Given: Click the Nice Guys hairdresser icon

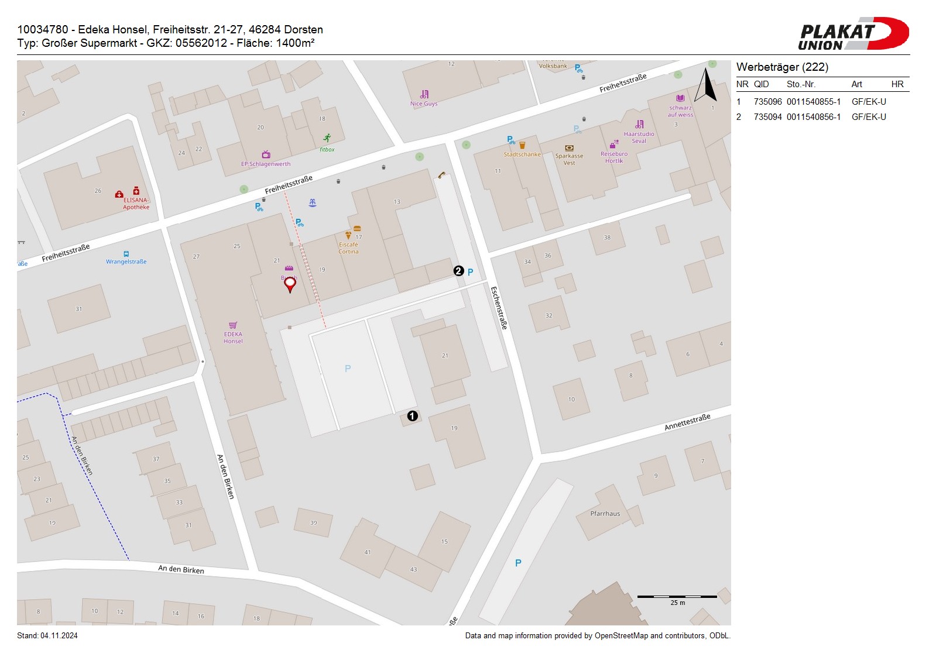Looking at the screenshot, I should [424, 94].
